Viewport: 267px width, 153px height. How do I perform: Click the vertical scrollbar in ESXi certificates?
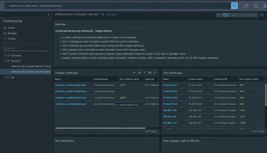(x=266, y=94)
